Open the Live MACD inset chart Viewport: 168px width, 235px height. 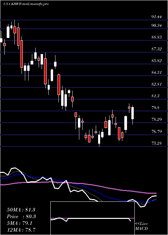point(92,218)
